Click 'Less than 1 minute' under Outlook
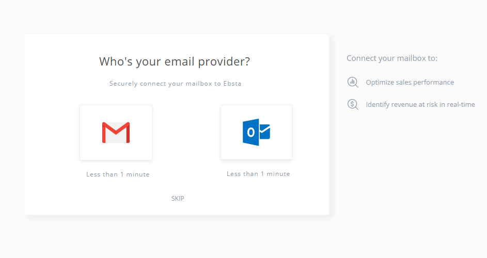 [x=258, y=174]
